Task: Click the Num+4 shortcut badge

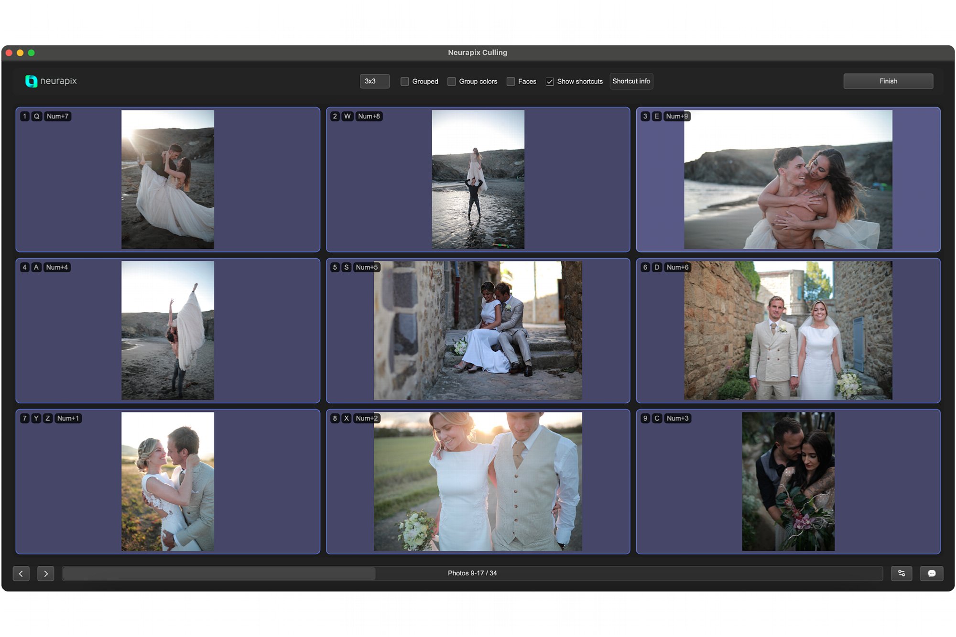Action: pos(57,267)
